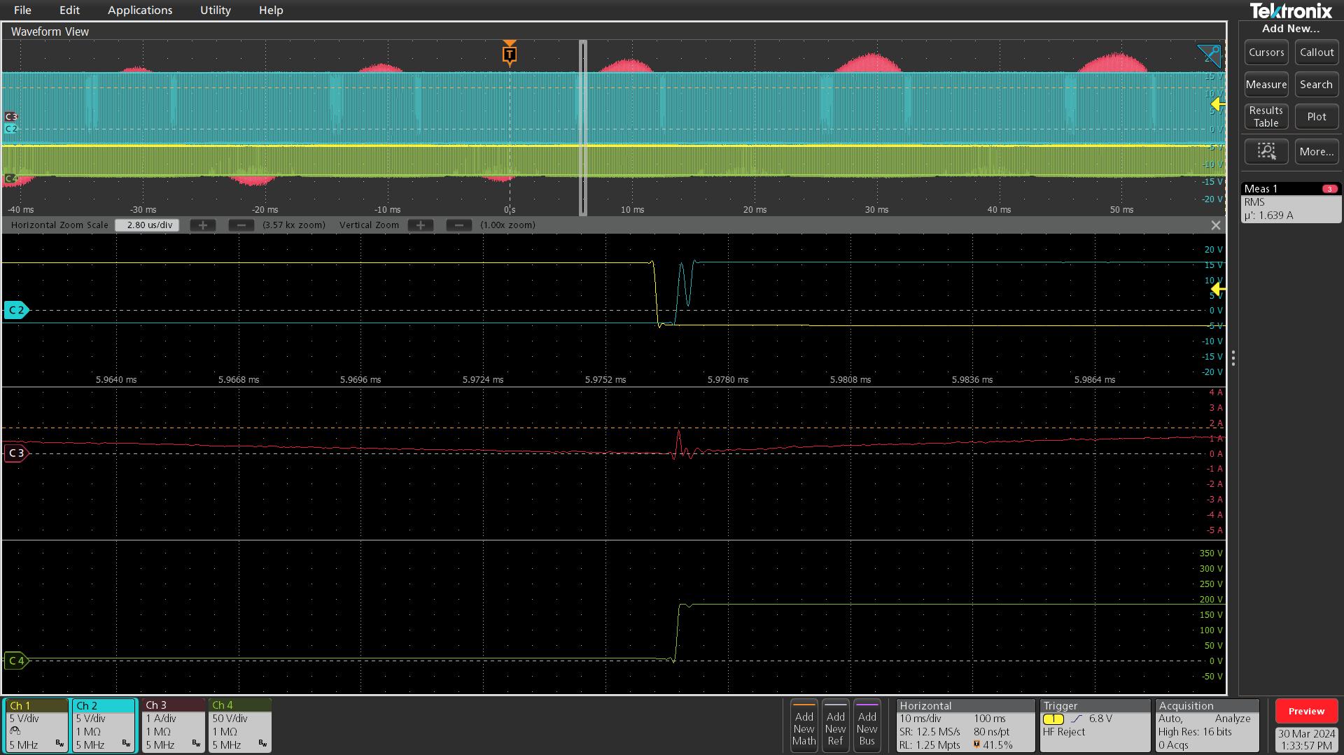Open the Edit menu
The width and height of the screenshot is (1344, 755).
(x=69, y=10)
